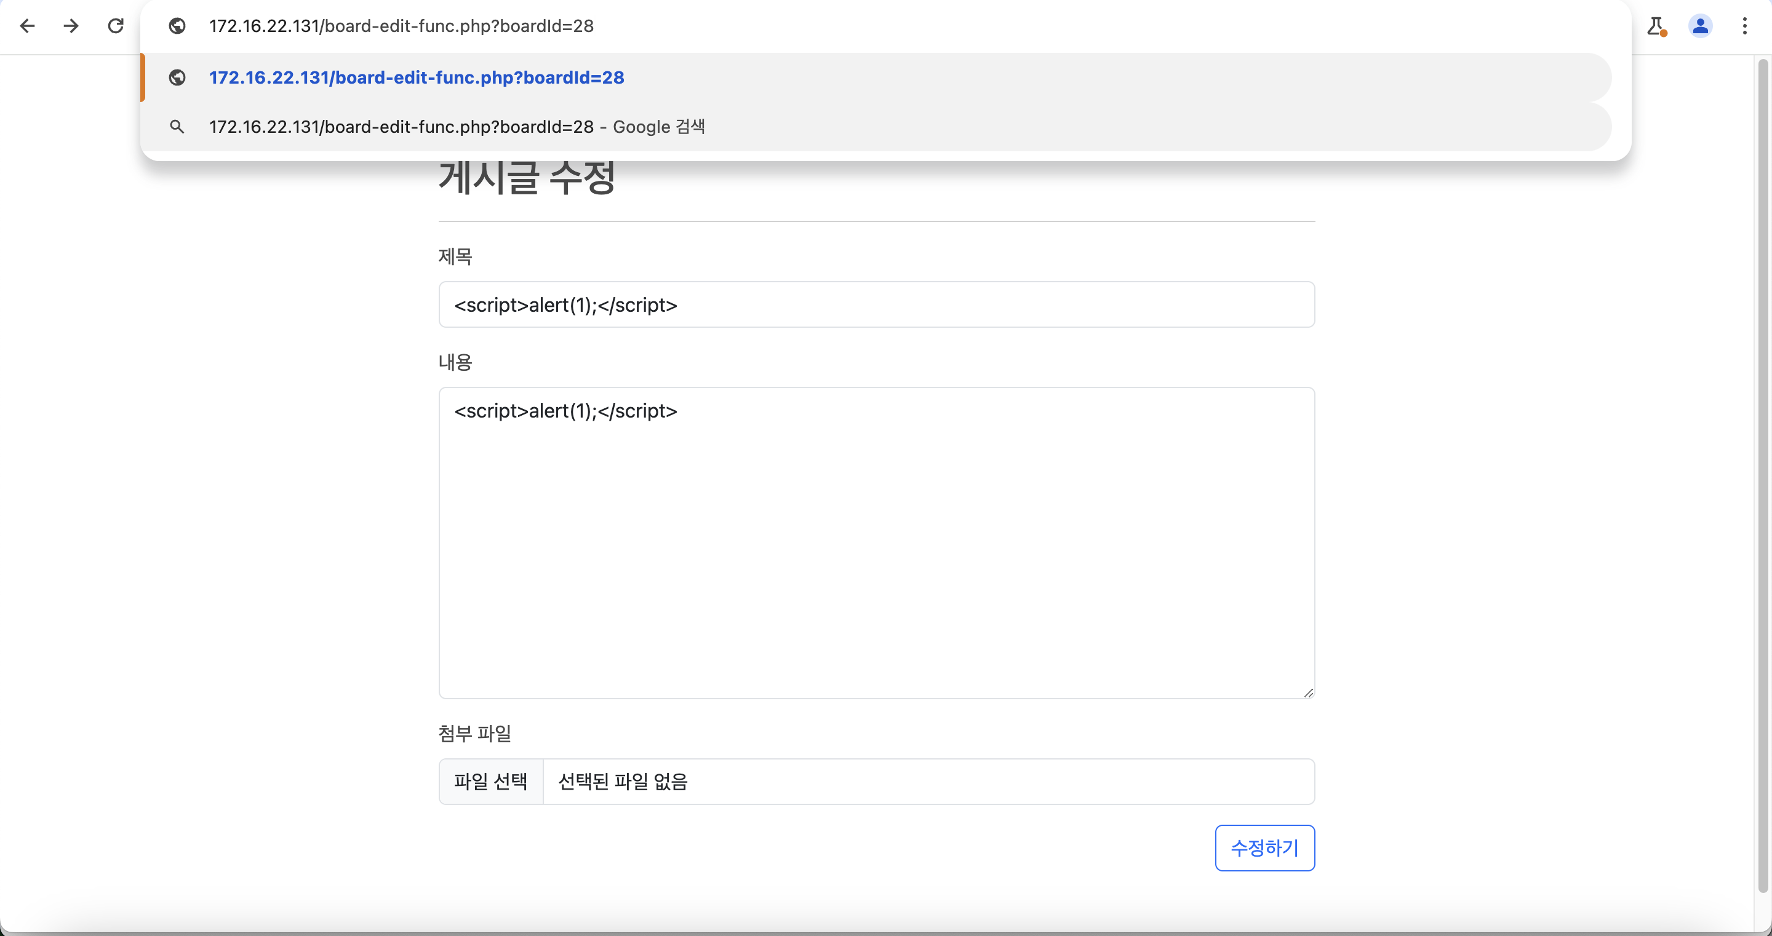
Task: Click the globe icon in the address bar
Action: point(177,26)
